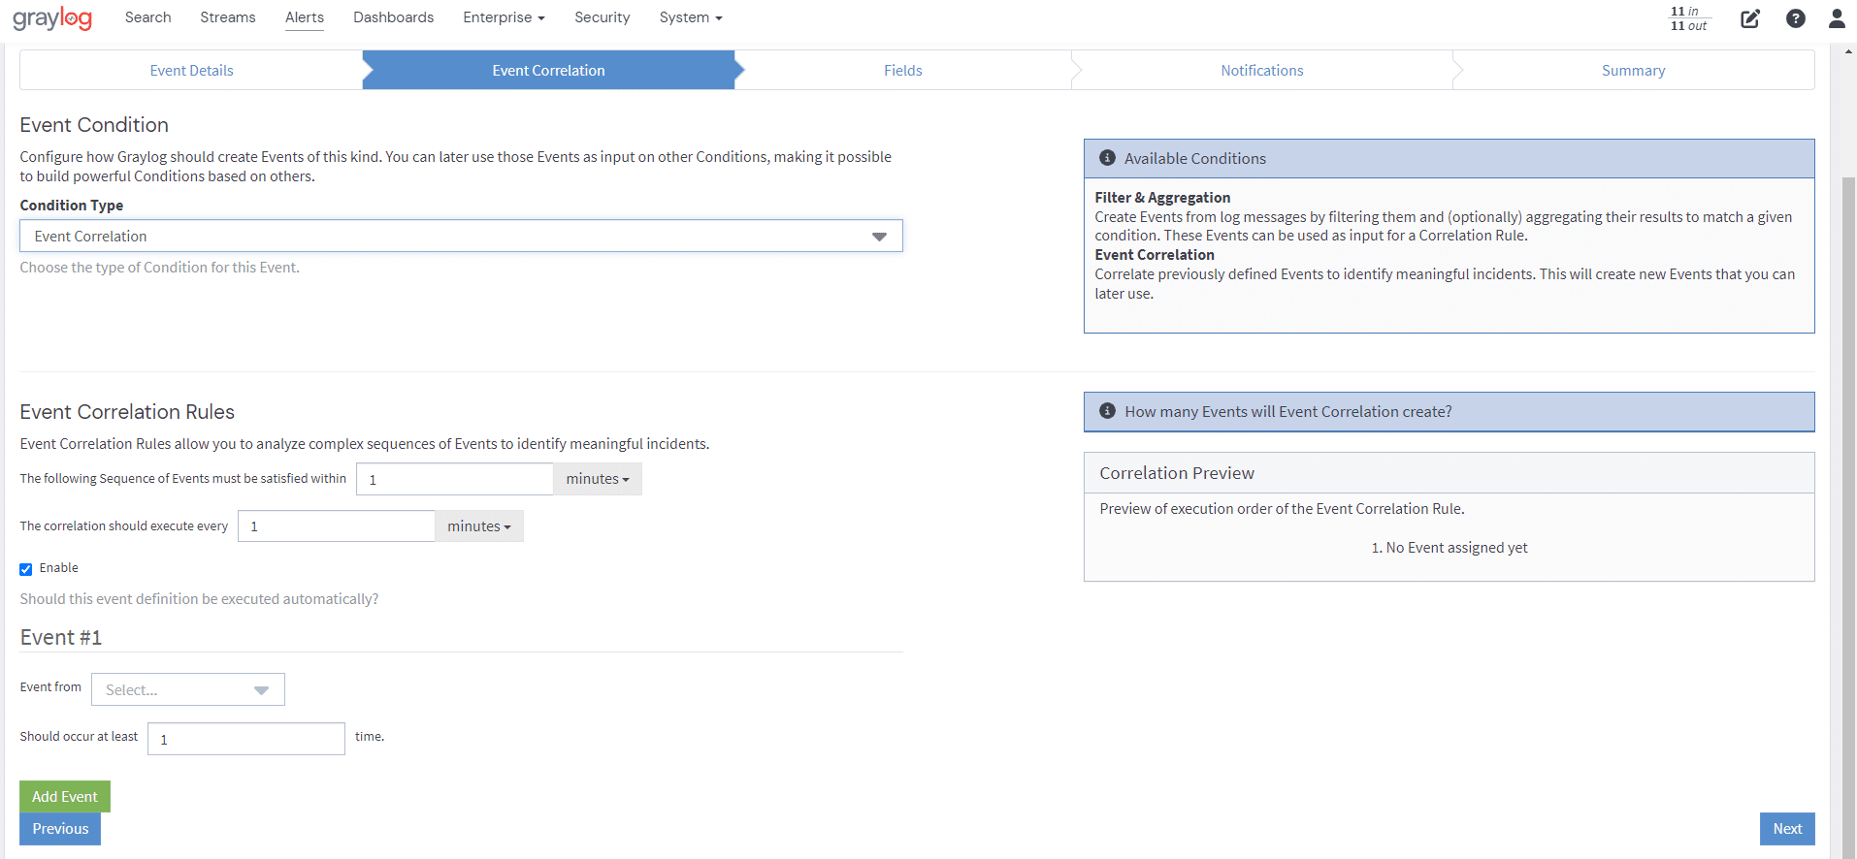The height and width of the screenshot is (859, 1857).
Task: Open the System menu
Action: [x=690, y=17]
